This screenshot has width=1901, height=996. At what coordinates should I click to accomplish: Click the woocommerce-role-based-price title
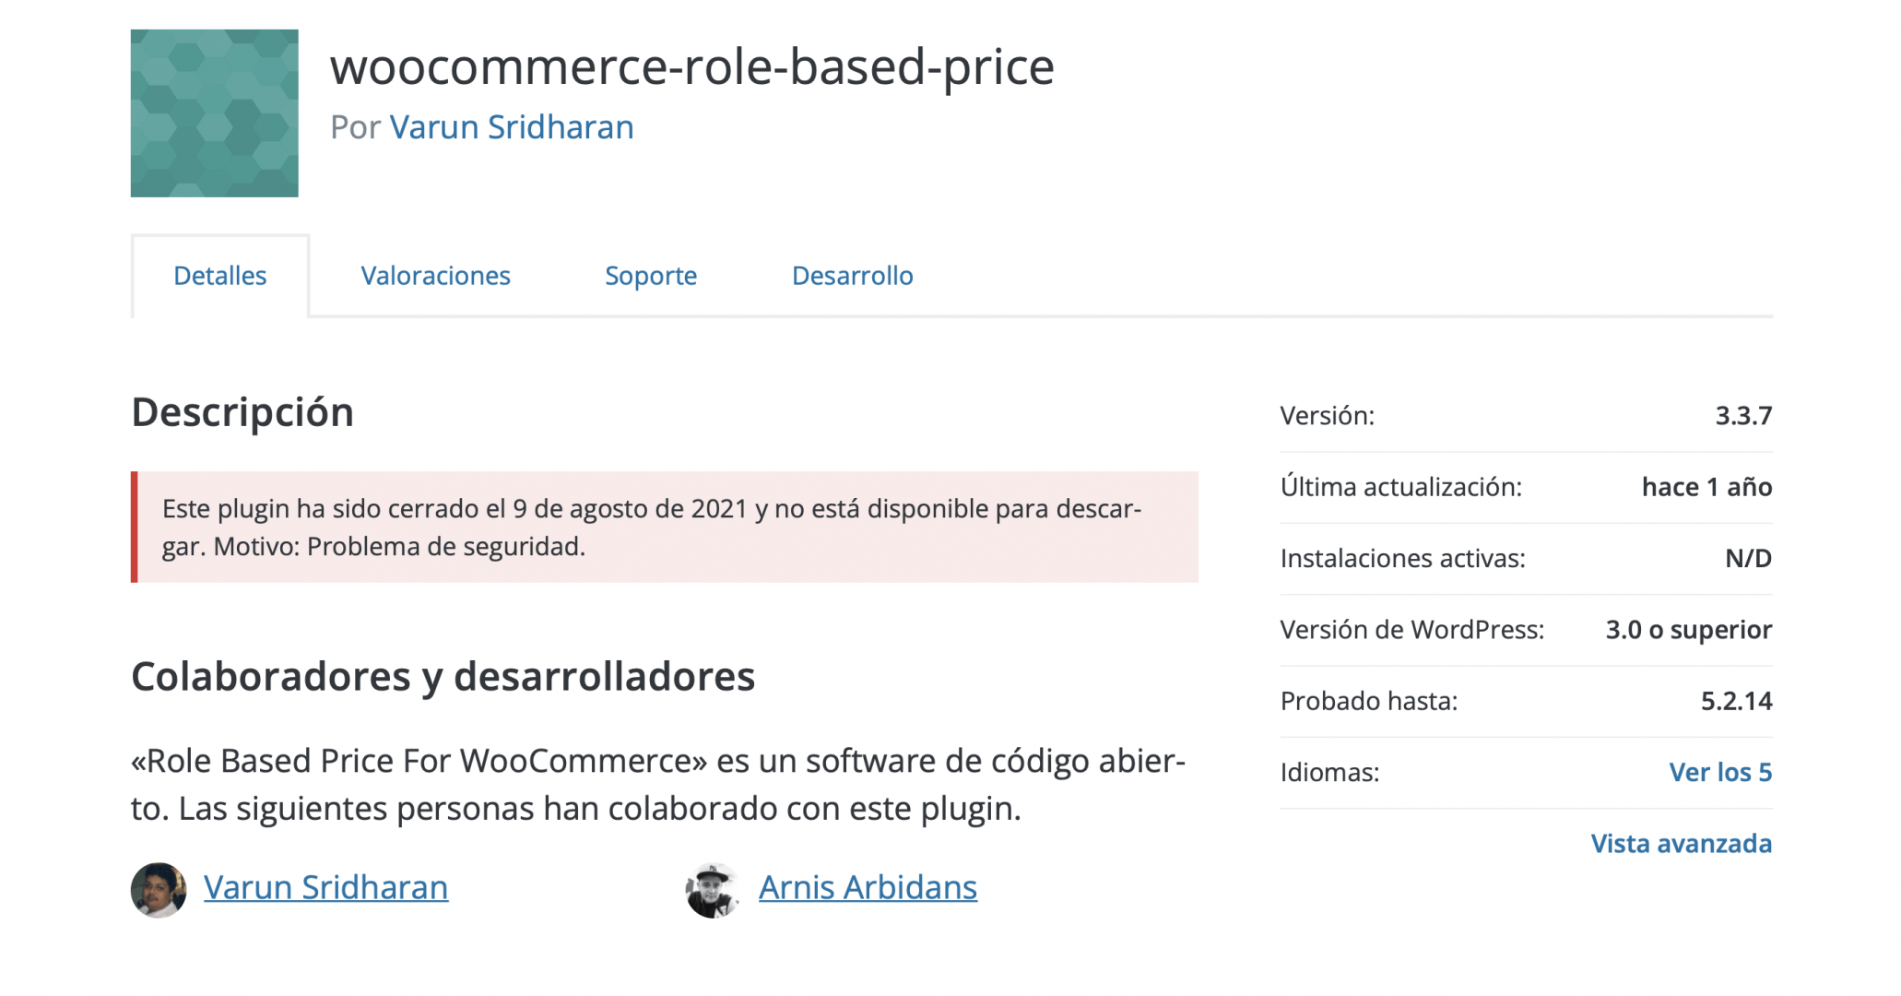692,66
